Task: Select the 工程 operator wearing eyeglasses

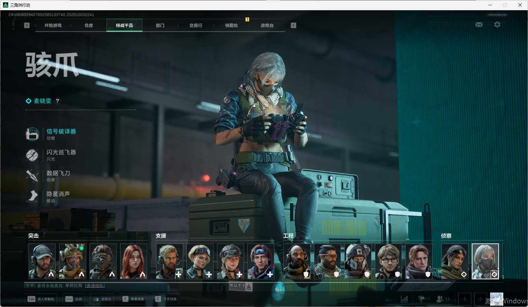Action: tap(388, 261)
